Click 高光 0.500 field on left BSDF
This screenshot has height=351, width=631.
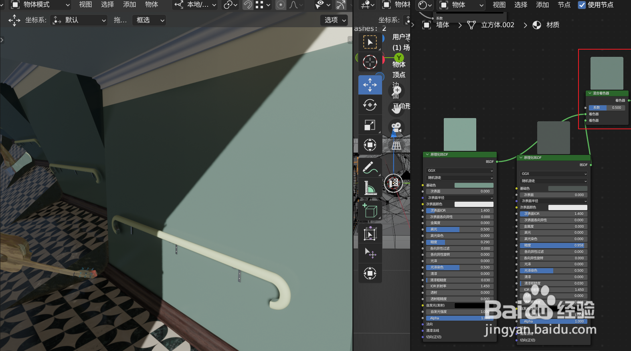tap(460, 229)
